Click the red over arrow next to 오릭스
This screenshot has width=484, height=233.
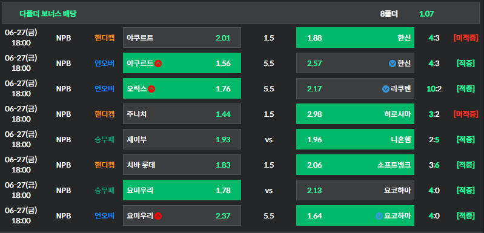(x=151, y=89)
